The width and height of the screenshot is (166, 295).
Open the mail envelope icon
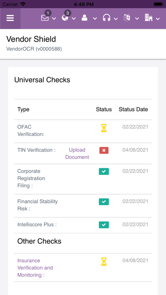(45, 18)
